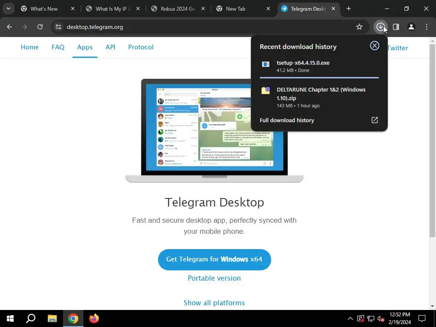Screen dimensions: 436x327
Task: Open the FAQ page link
Action: (x=58, y=47)
